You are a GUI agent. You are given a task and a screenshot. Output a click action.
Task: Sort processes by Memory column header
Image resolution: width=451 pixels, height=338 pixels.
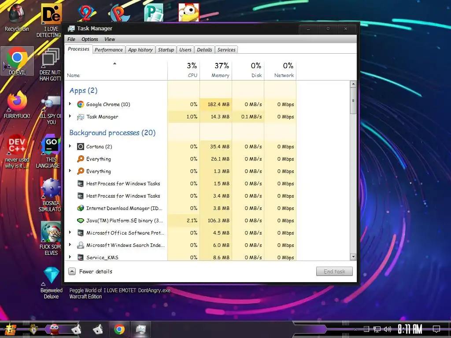pyautogui.click(x=216, y=70)
